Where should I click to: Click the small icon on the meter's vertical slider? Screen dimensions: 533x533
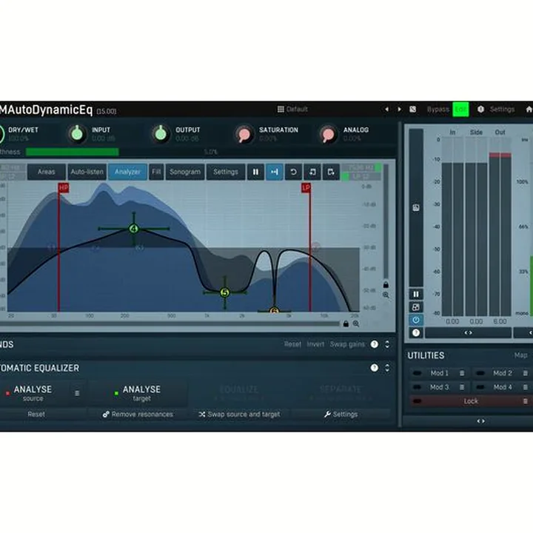[416, 208]
